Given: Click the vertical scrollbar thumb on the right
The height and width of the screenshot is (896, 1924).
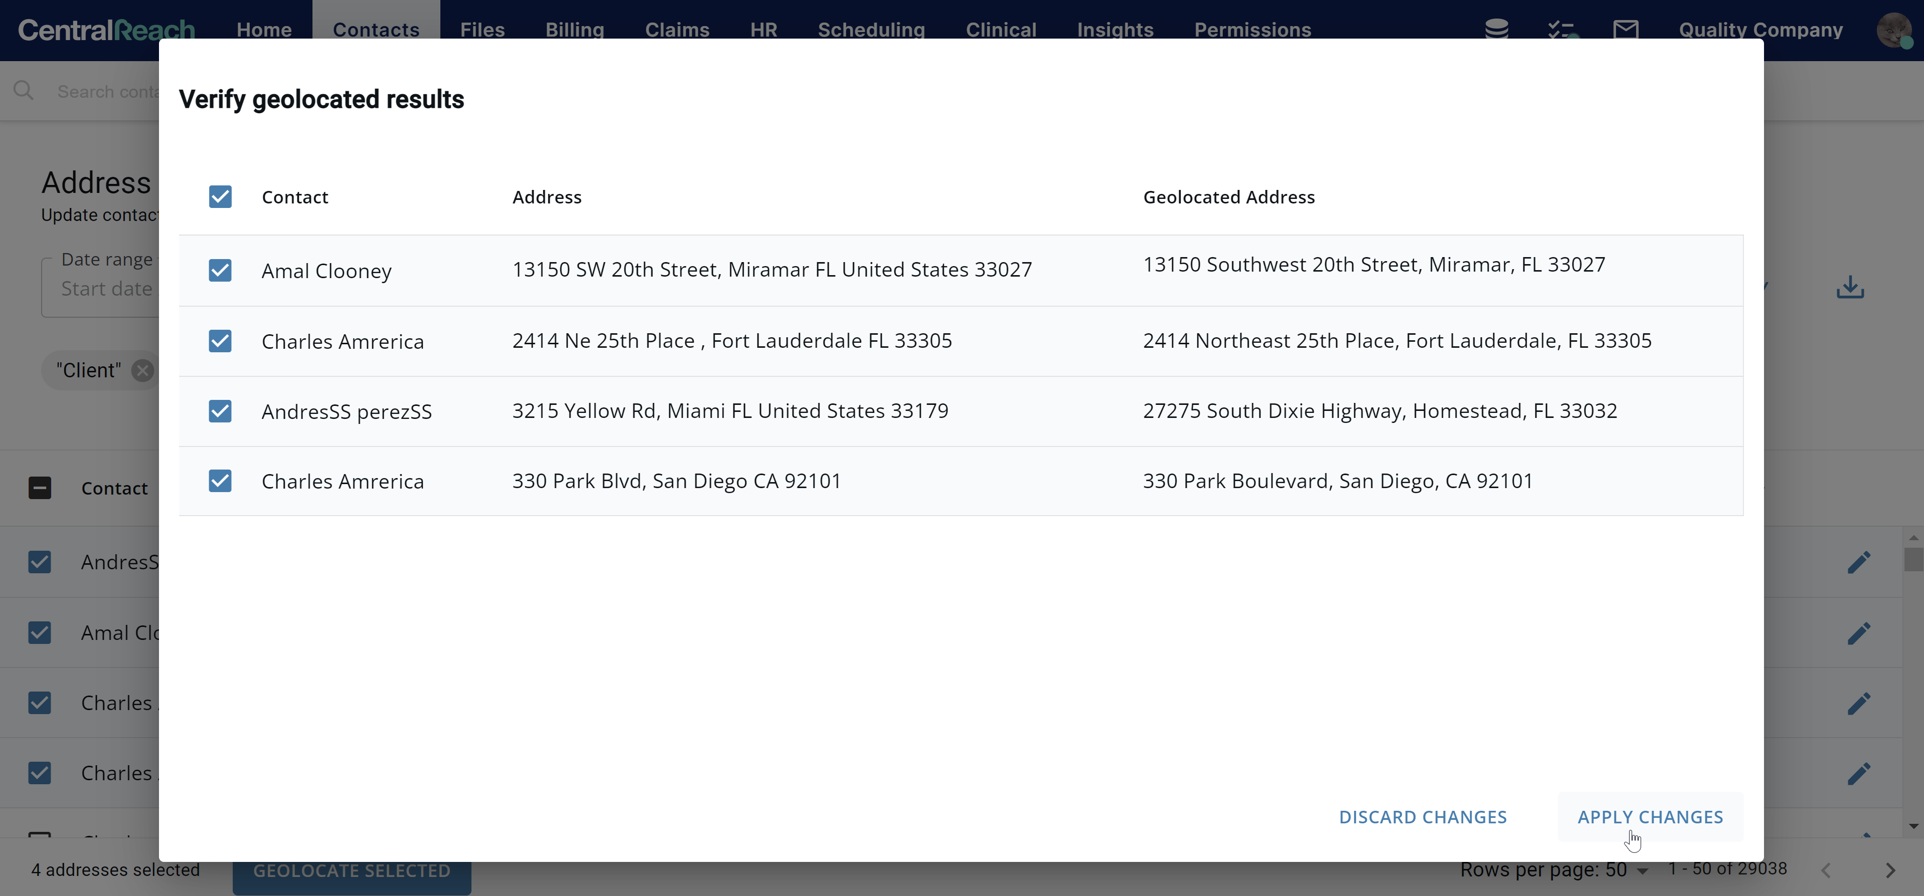Looking at the screenshot, I should (x=1913, y=559).
